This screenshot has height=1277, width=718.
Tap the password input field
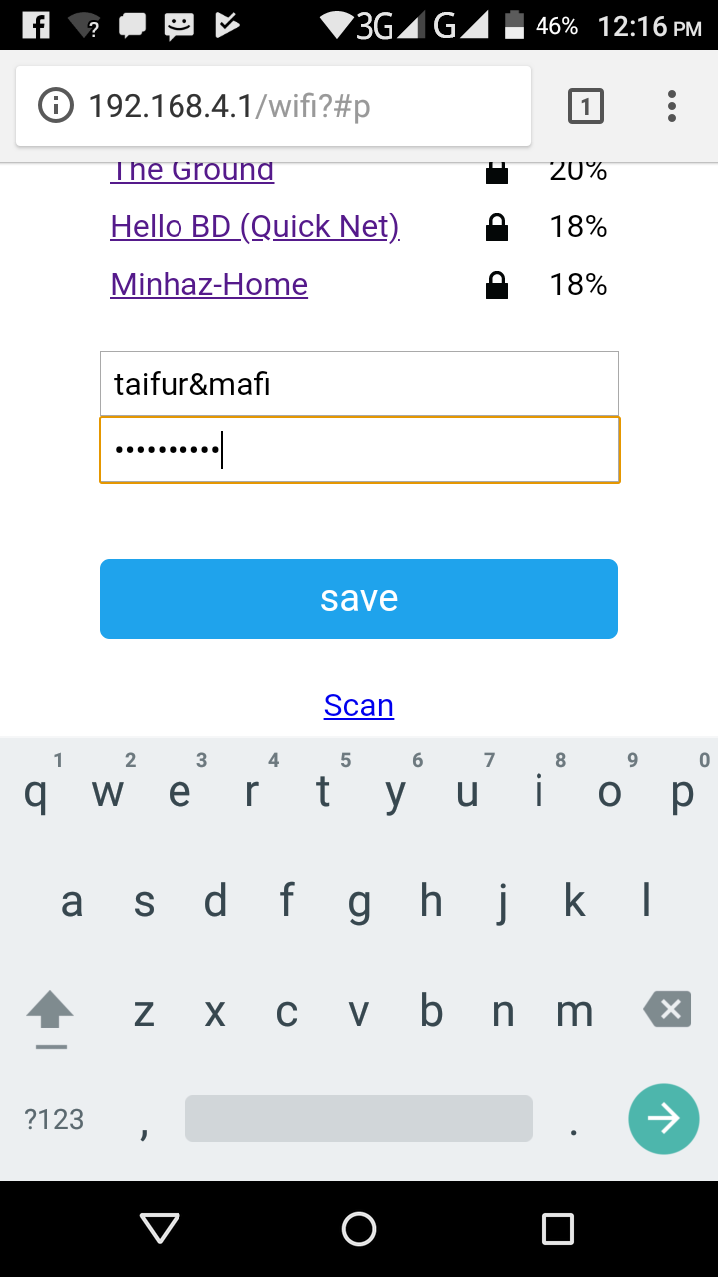(359, 450)
